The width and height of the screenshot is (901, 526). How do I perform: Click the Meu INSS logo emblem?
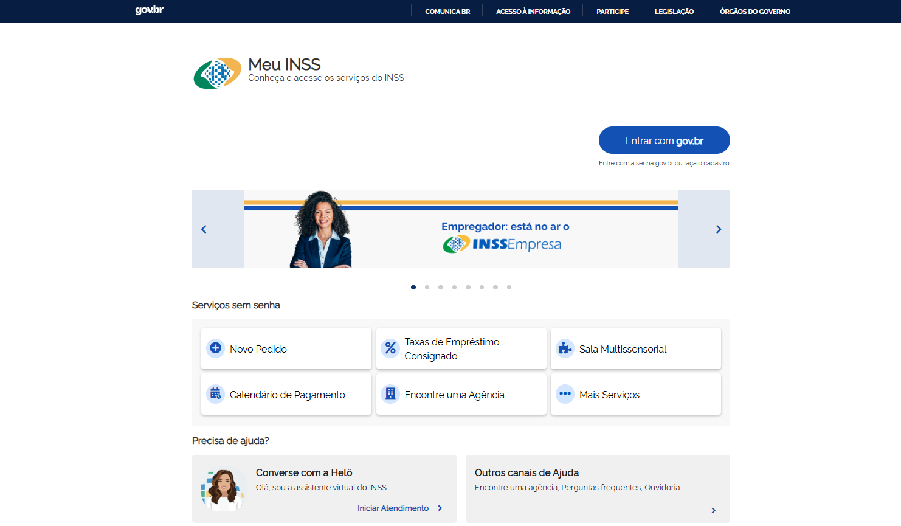click(217, 74)
